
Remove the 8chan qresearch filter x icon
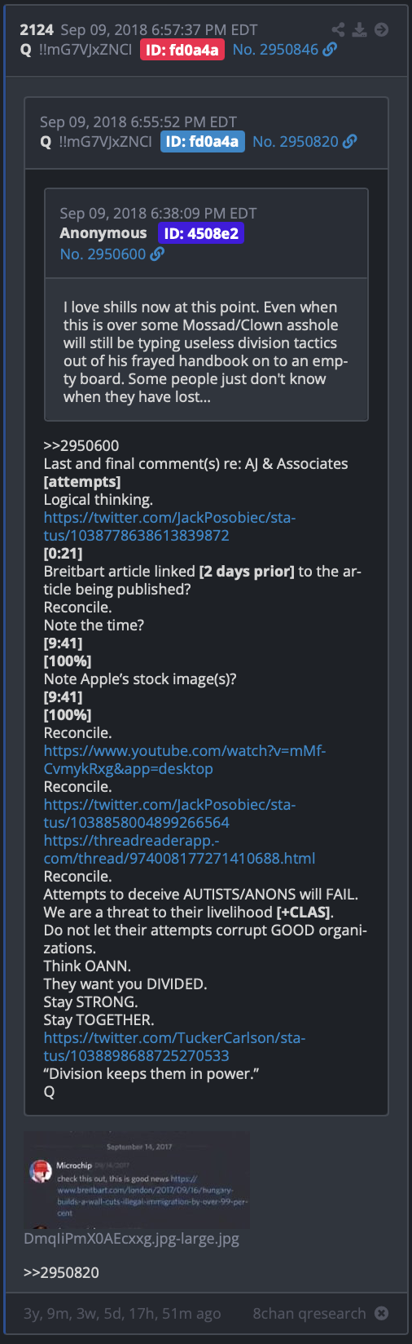(x=381, y=1313)
